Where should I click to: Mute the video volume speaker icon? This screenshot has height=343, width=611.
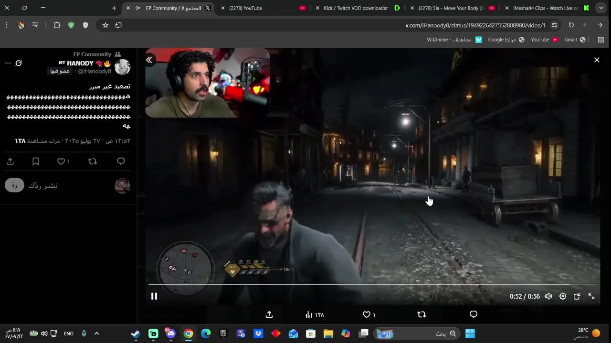548,296
